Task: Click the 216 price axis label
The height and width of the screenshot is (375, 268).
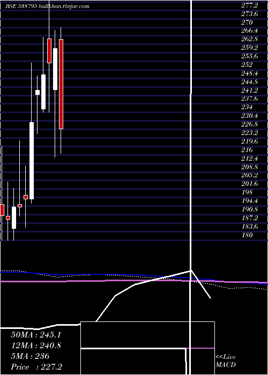Action: click(x=247, y=149)
